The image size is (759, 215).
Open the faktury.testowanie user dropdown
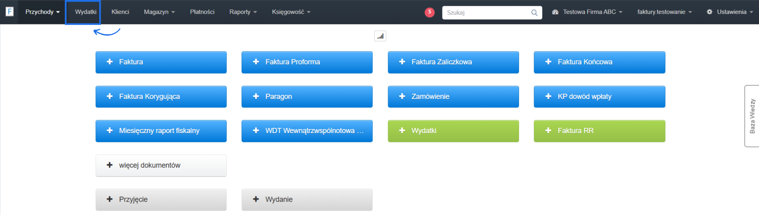pyautogui.click(x=665, y=12)
